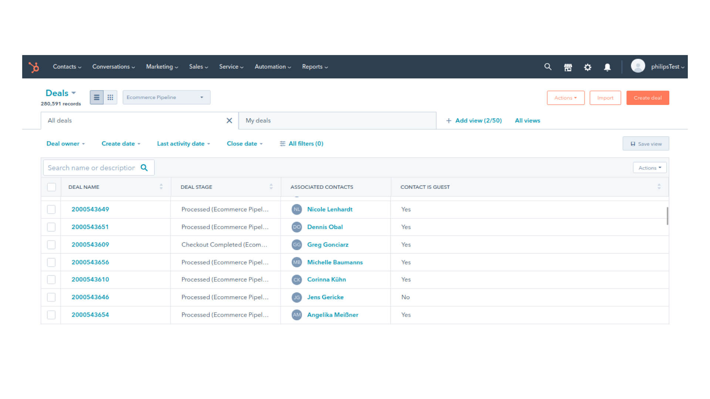710x399 pixels.
Task: Switch to the My deals tab
Action: click(x=258, y=121)
